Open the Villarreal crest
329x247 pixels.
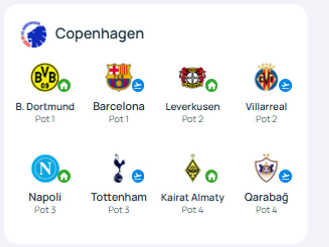point(266,77)
